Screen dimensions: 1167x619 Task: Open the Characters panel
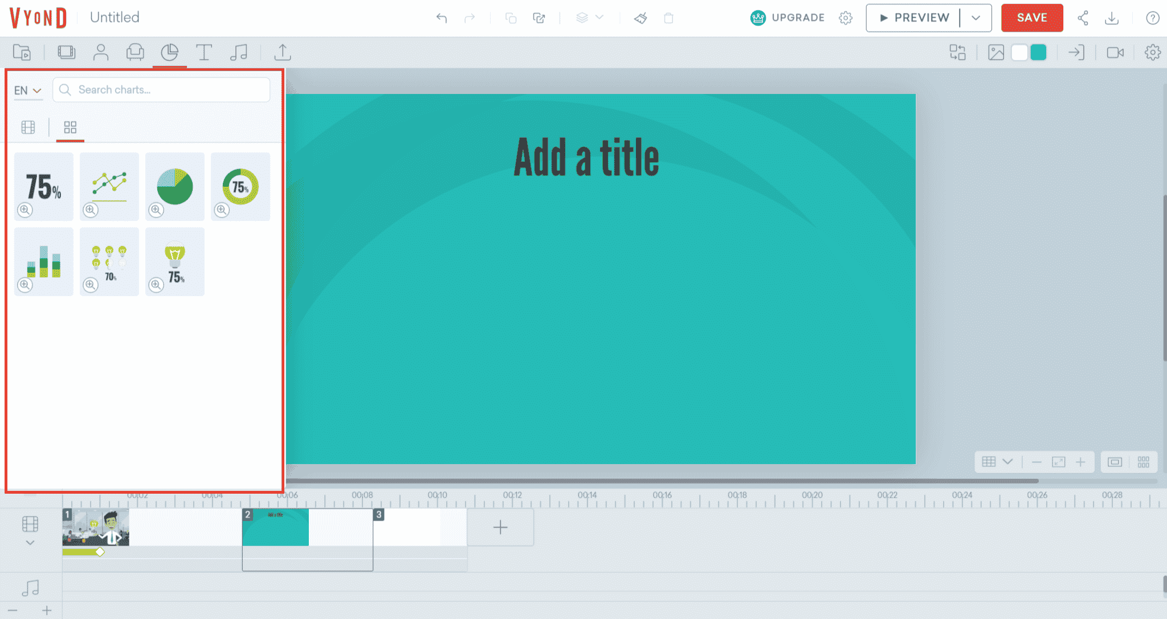click(x=101, y=52)
